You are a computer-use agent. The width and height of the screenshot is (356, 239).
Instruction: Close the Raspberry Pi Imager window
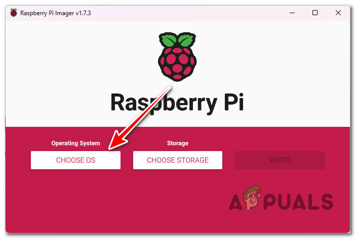point(338,13)
